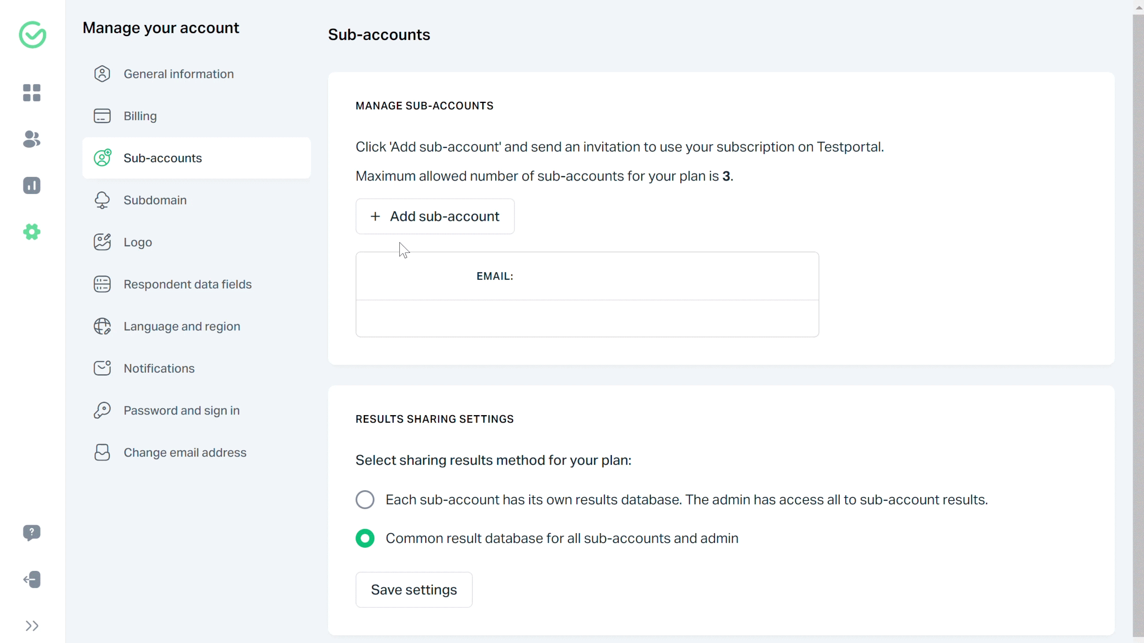Click the Subdomain cloud icon
The height and width of the screenshot is (643, 1144).
pyautogui.click(x=102, y=200)
